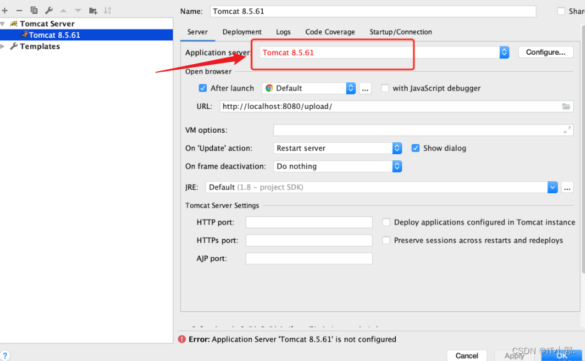Expand the Templates tree node

(x=3, y=47)
